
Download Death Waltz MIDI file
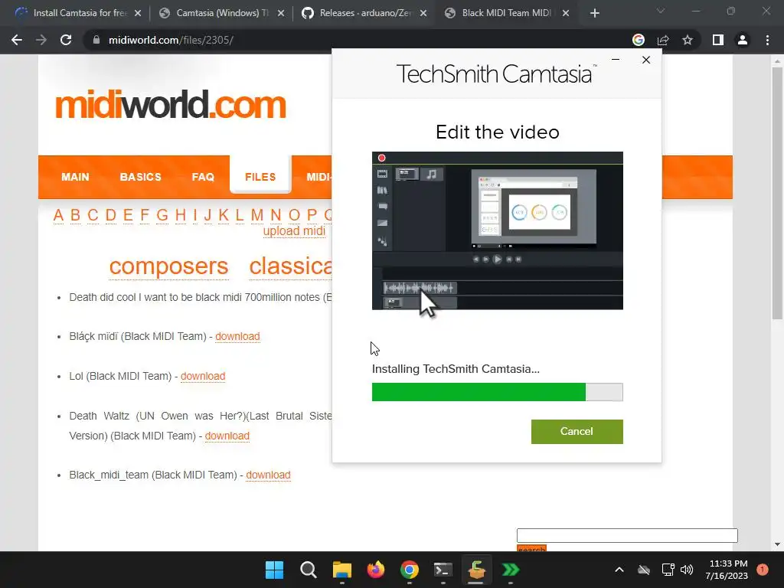point(227,436)
